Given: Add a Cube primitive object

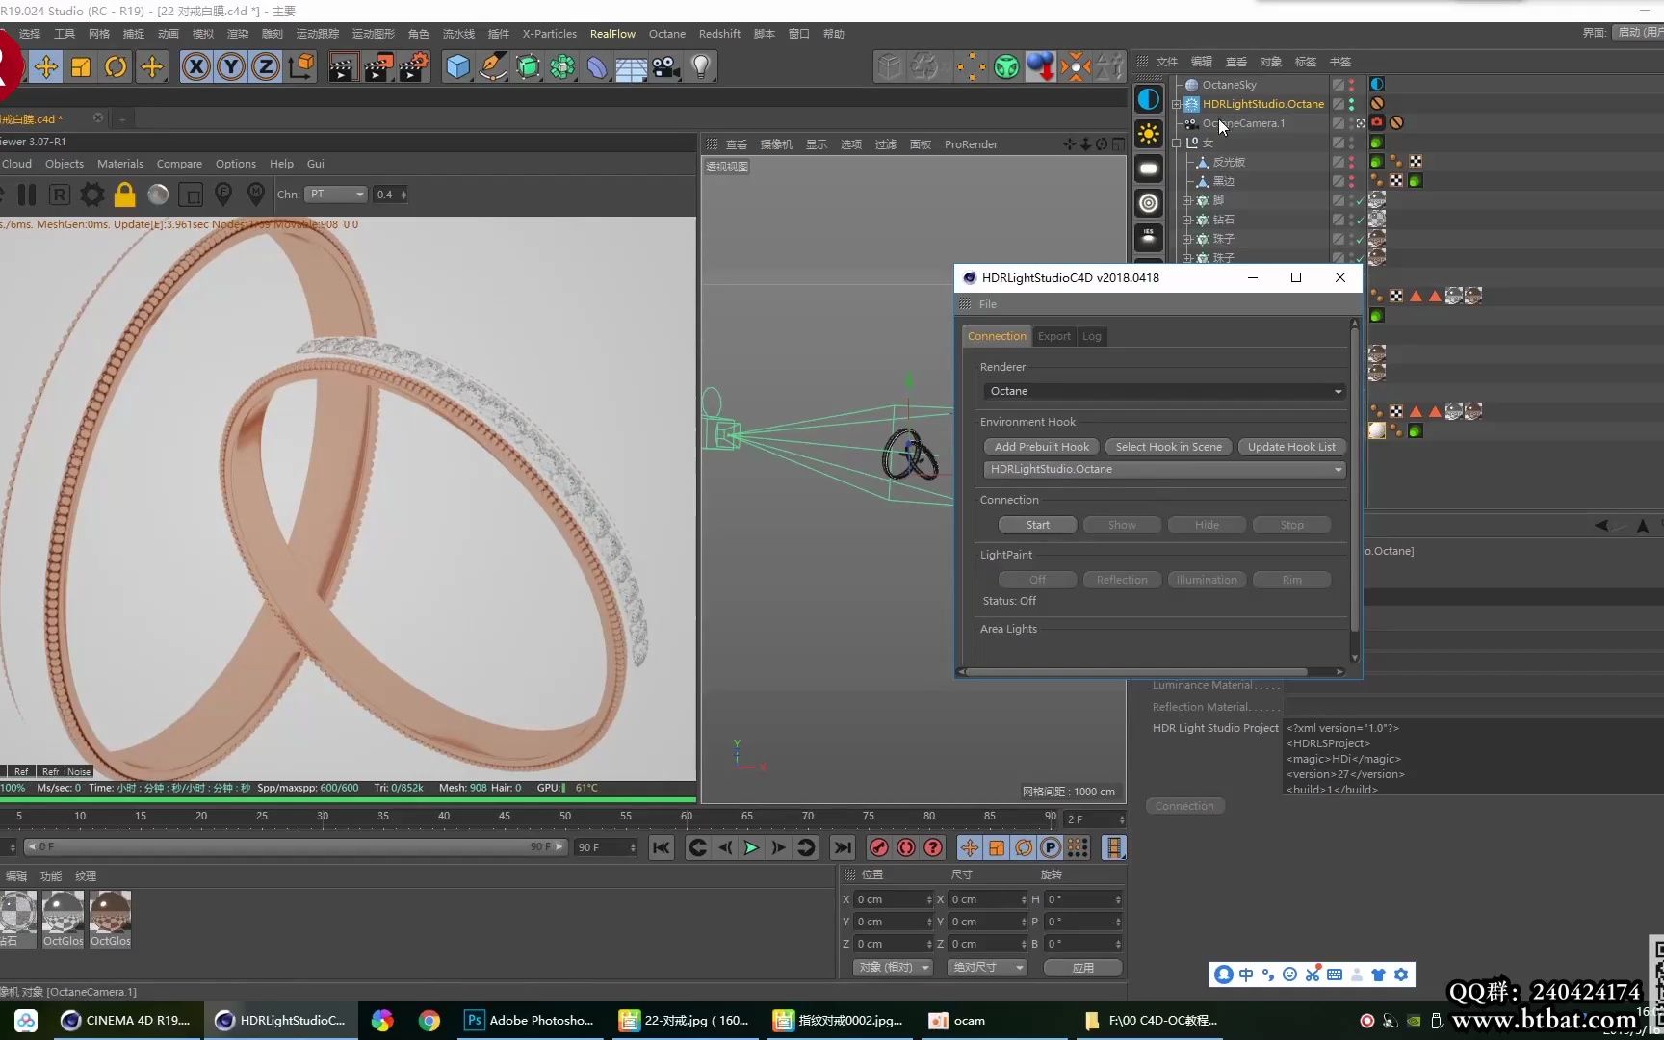Looking at the screenshot, I should (458, 66).
